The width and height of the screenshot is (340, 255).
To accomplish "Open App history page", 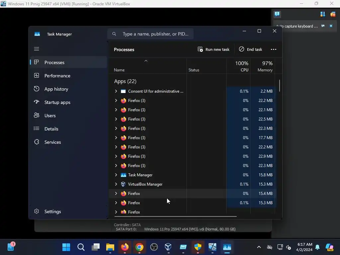I will tap(68, 89).
